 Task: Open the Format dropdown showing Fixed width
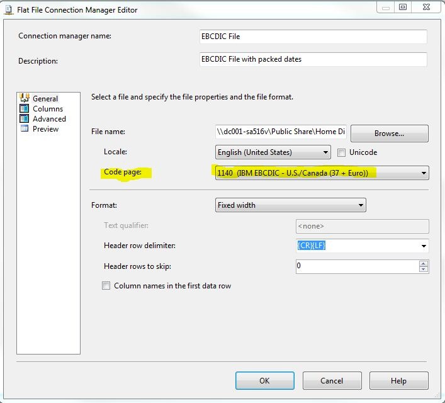pyautogui.click(x=291, y=205)
